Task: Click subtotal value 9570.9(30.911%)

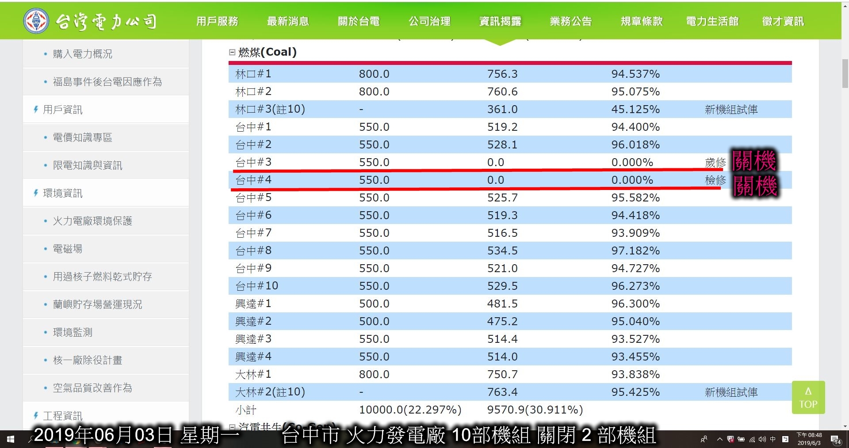Action: pos(535,410)
